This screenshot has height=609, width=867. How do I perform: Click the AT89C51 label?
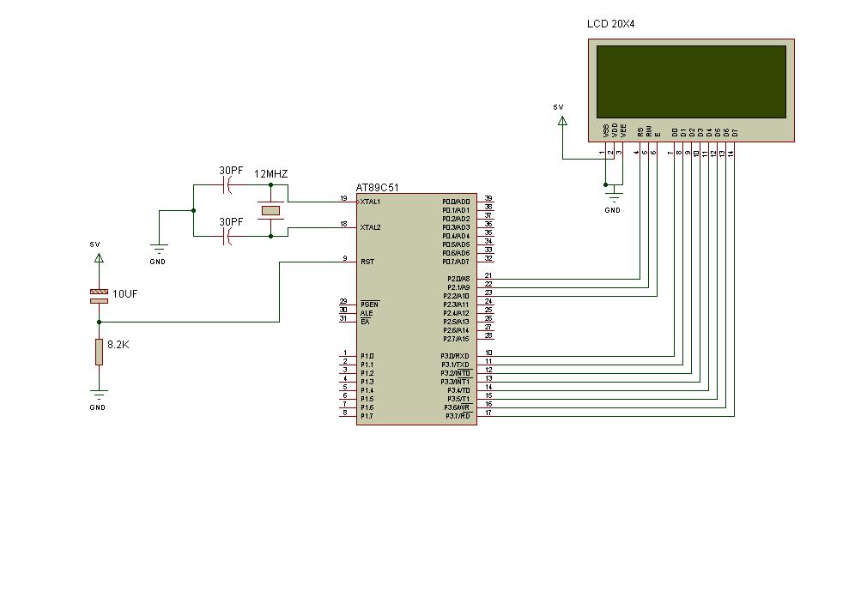point(377,187)
